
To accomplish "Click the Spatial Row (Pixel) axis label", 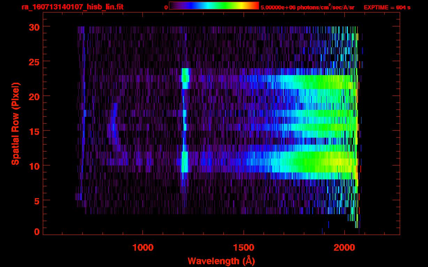I will (15, 123).
